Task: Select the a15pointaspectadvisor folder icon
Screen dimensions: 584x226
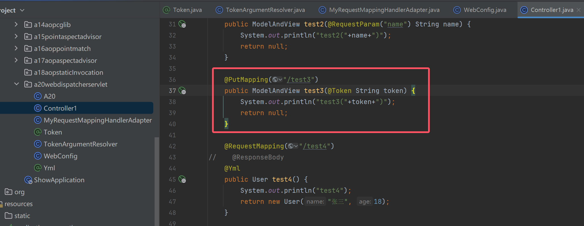Action: coord(28,37)
